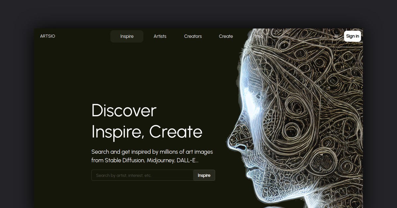Viewport: 397px width, 208px height.
Task: Open the Creators section
Action: [193, 36]
